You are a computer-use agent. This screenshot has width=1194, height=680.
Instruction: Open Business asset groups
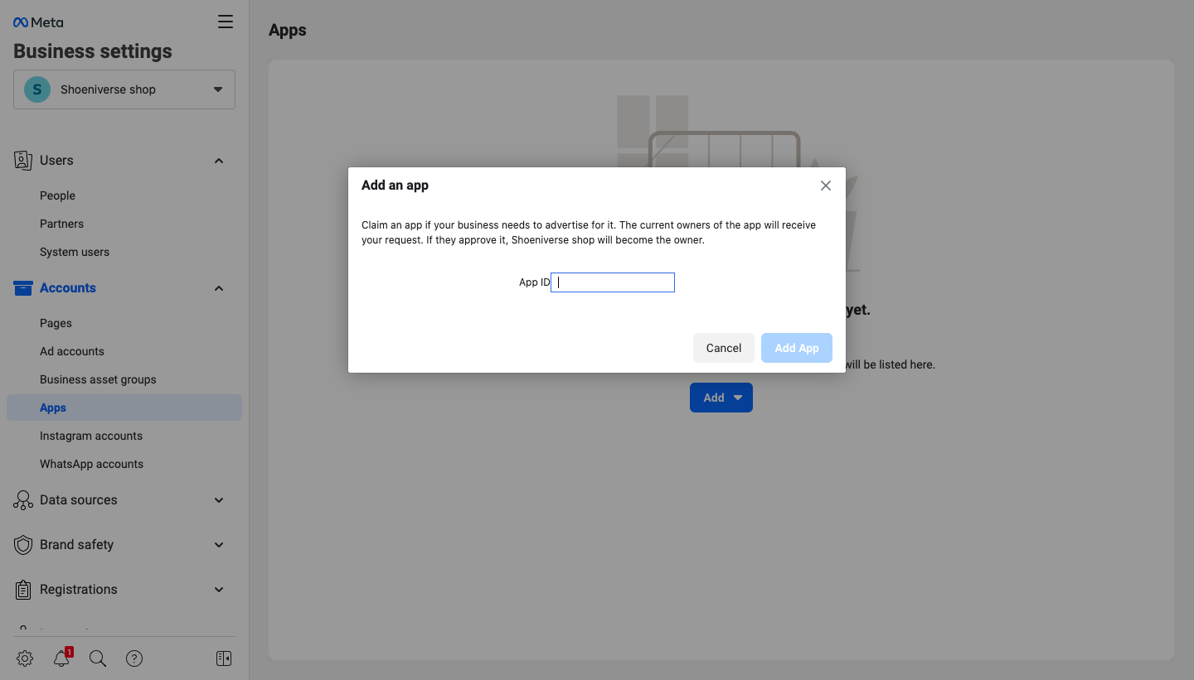tap(98, 379)
